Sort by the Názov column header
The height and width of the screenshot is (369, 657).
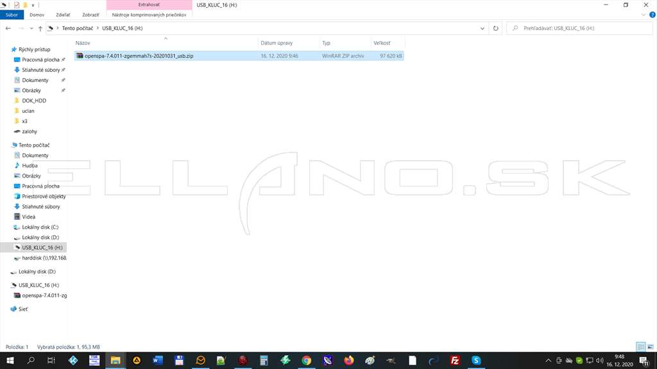point(166,43)
